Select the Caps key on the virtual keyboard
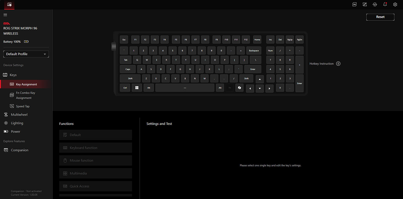The height and width of the screenshot is (199, 403). point(127,69)
